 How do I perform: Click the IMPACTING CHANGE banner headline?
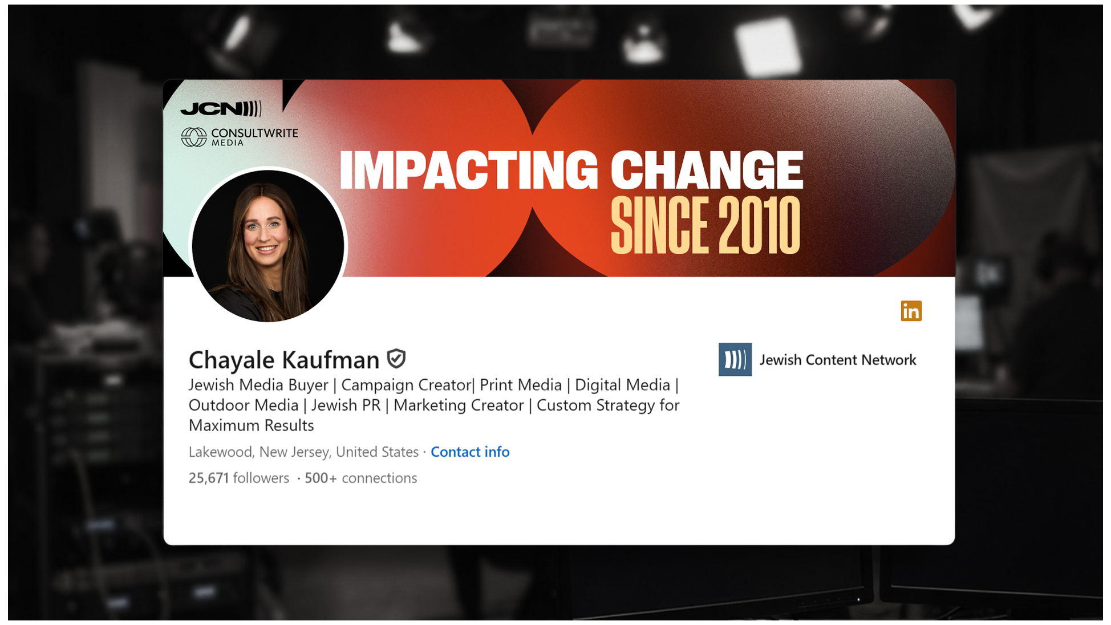tap(571, 170)
